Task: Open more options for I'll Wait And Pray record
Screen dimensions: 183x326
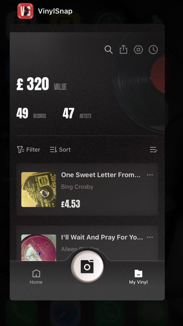Action: tap(150, 237)
